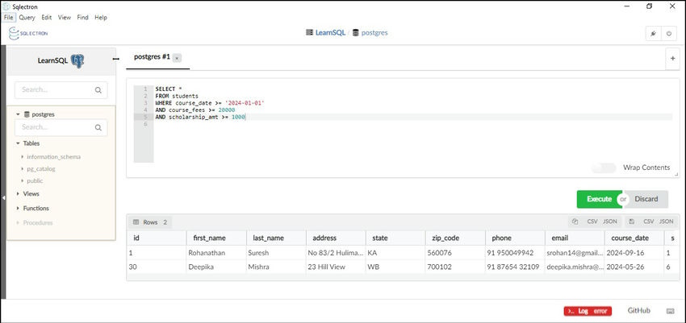Collapse the sidebar with left-edge arrow
This screenshot has width=686, height=323.
pyautogui.click(x=3, y=197)
